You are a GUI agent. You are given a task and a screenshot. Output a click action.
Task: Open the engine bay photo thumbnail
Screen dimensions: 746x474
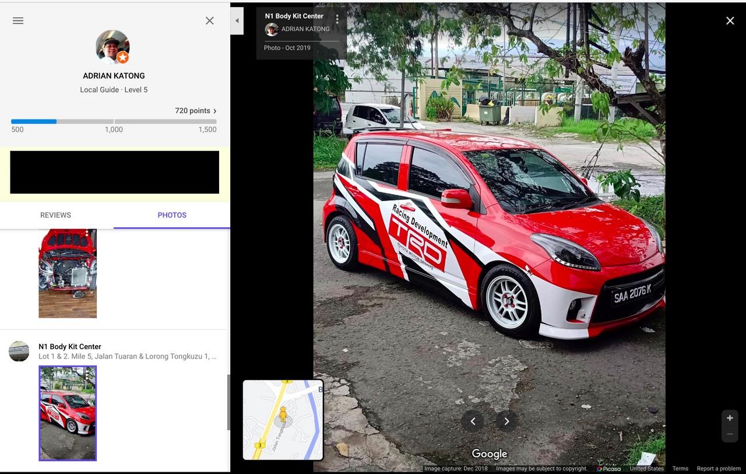pos(68,273)
